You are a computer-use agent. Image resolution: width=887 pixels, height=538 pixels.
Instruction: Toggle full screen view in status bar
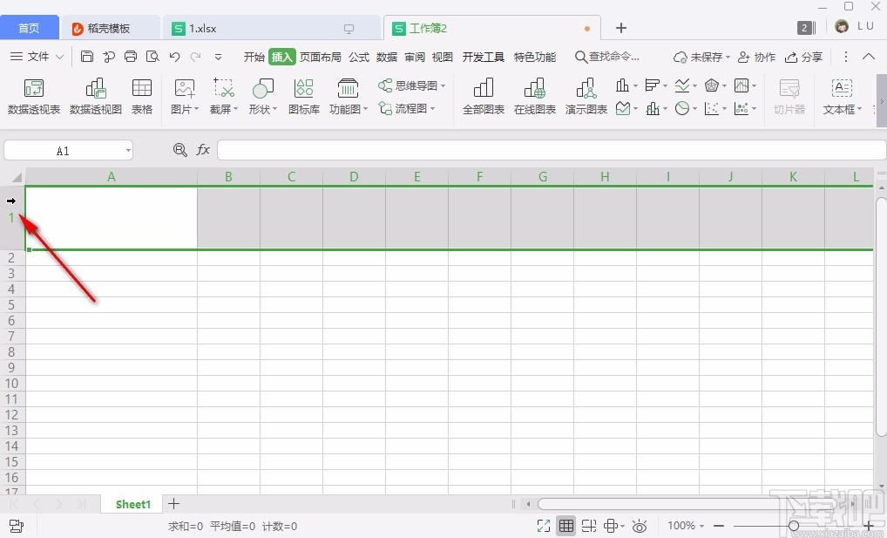click(544, 526)
